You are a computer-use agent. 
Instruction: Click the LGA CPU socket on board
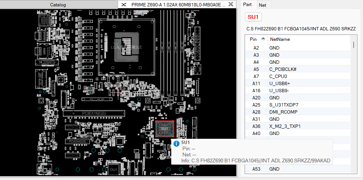click(126, 47)
